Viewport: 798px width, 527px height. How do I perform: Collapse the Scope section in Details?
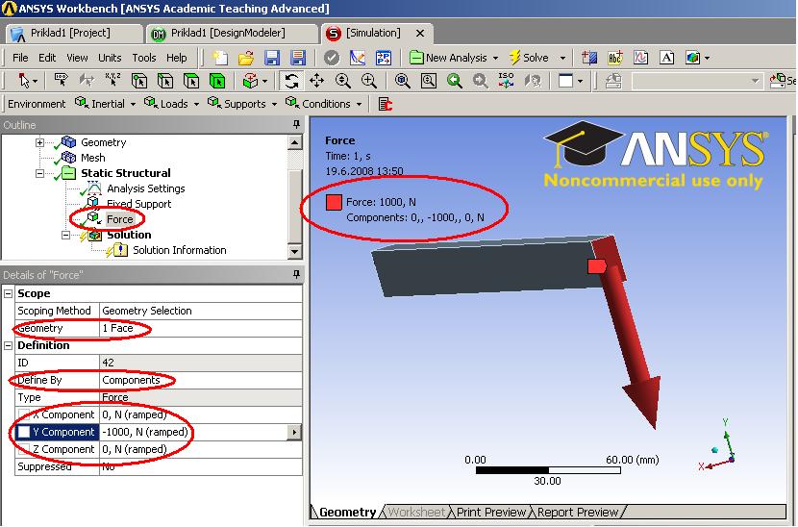point(8,294)
